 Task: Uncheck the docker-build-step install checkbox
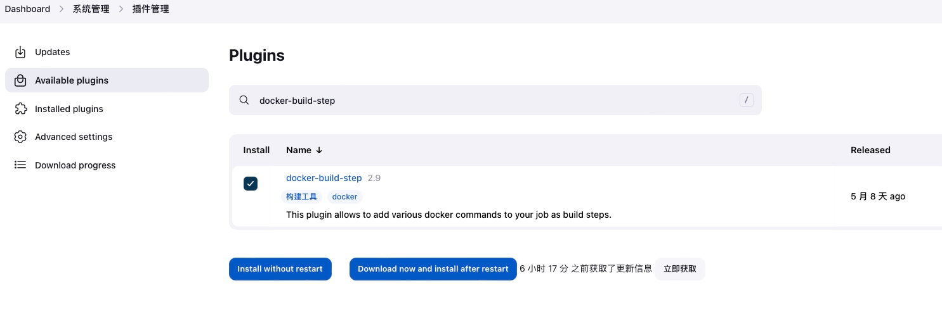[x=251, y=184]
